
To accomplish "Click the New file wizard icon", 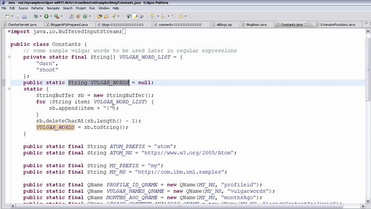I will tap(8, 16).
